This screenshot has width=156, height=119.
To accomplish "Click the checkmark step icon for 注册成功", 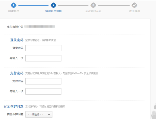I will 134,5.
